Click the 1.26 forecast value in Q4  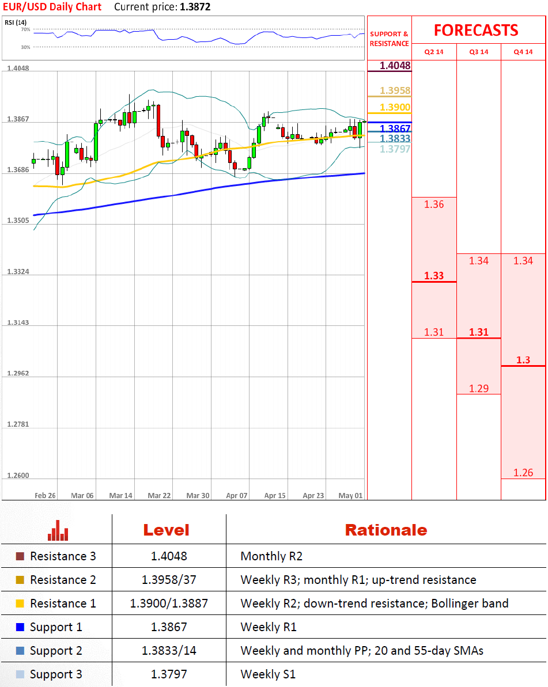[523, 473]
